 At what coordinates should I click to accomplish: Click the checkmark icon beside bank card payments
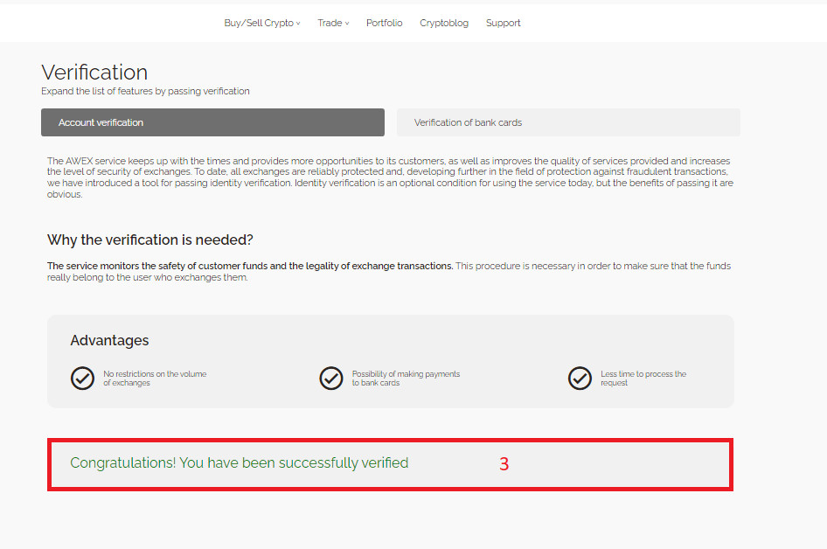click(331, 379)
